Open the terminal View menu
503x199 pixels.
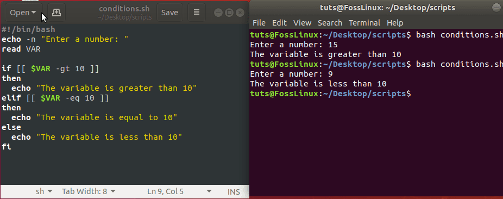302,23
